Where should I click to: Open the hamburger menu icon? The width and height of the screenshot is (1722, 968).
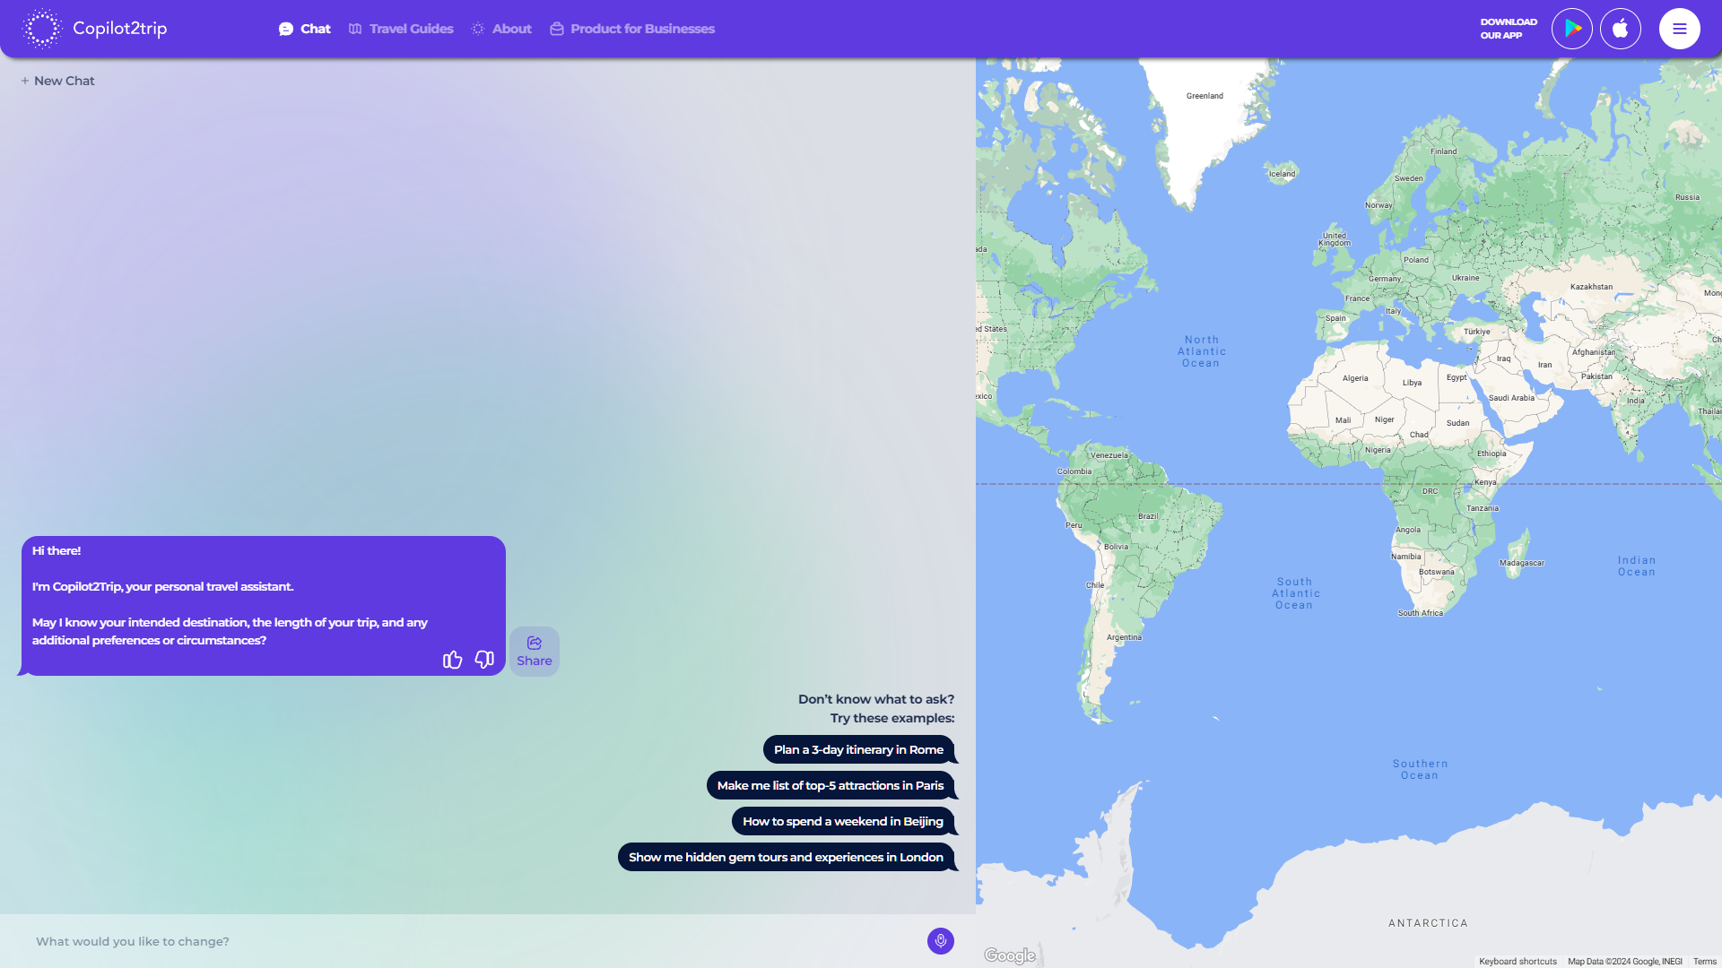1679,28
